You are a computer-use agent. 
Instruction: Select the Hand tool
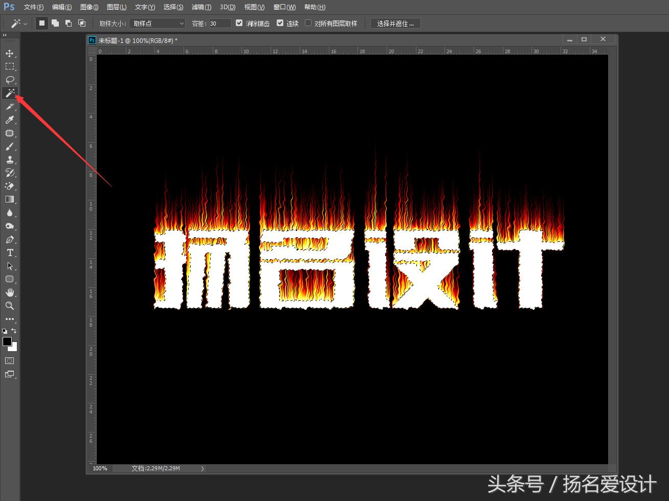(x=10, y=292)
